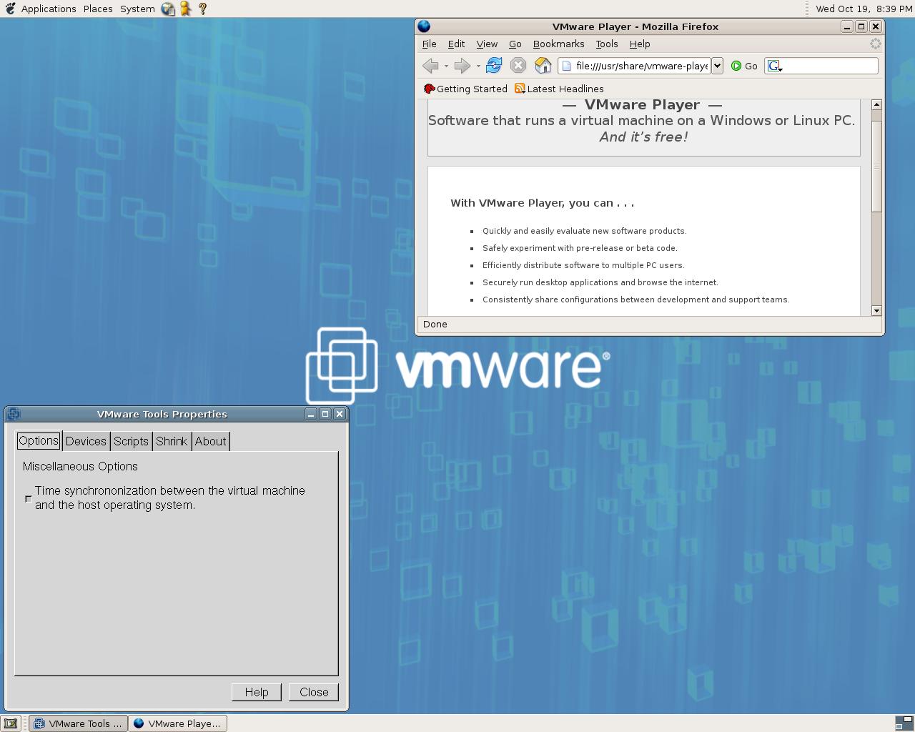Open the Applications menu in the top panel
The height and width of the screenshot is (732, 915).
pyautogui.click(x=49, y=9)
